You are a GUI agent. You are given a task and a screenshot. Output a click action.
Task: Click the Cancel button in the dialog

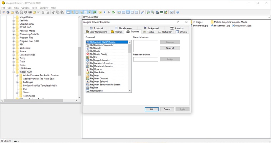(167, 109)
